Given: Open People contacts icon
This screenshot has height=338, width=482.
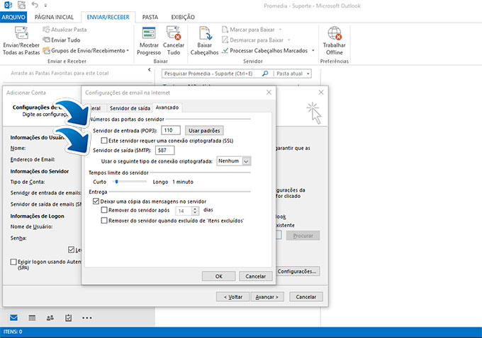Looking at the screenshot, I should (x=50, y=317).
